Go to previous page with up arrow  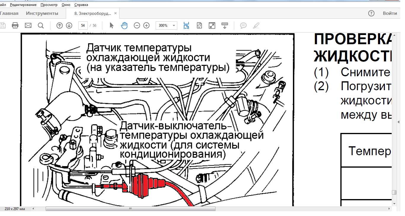[60, 26]
